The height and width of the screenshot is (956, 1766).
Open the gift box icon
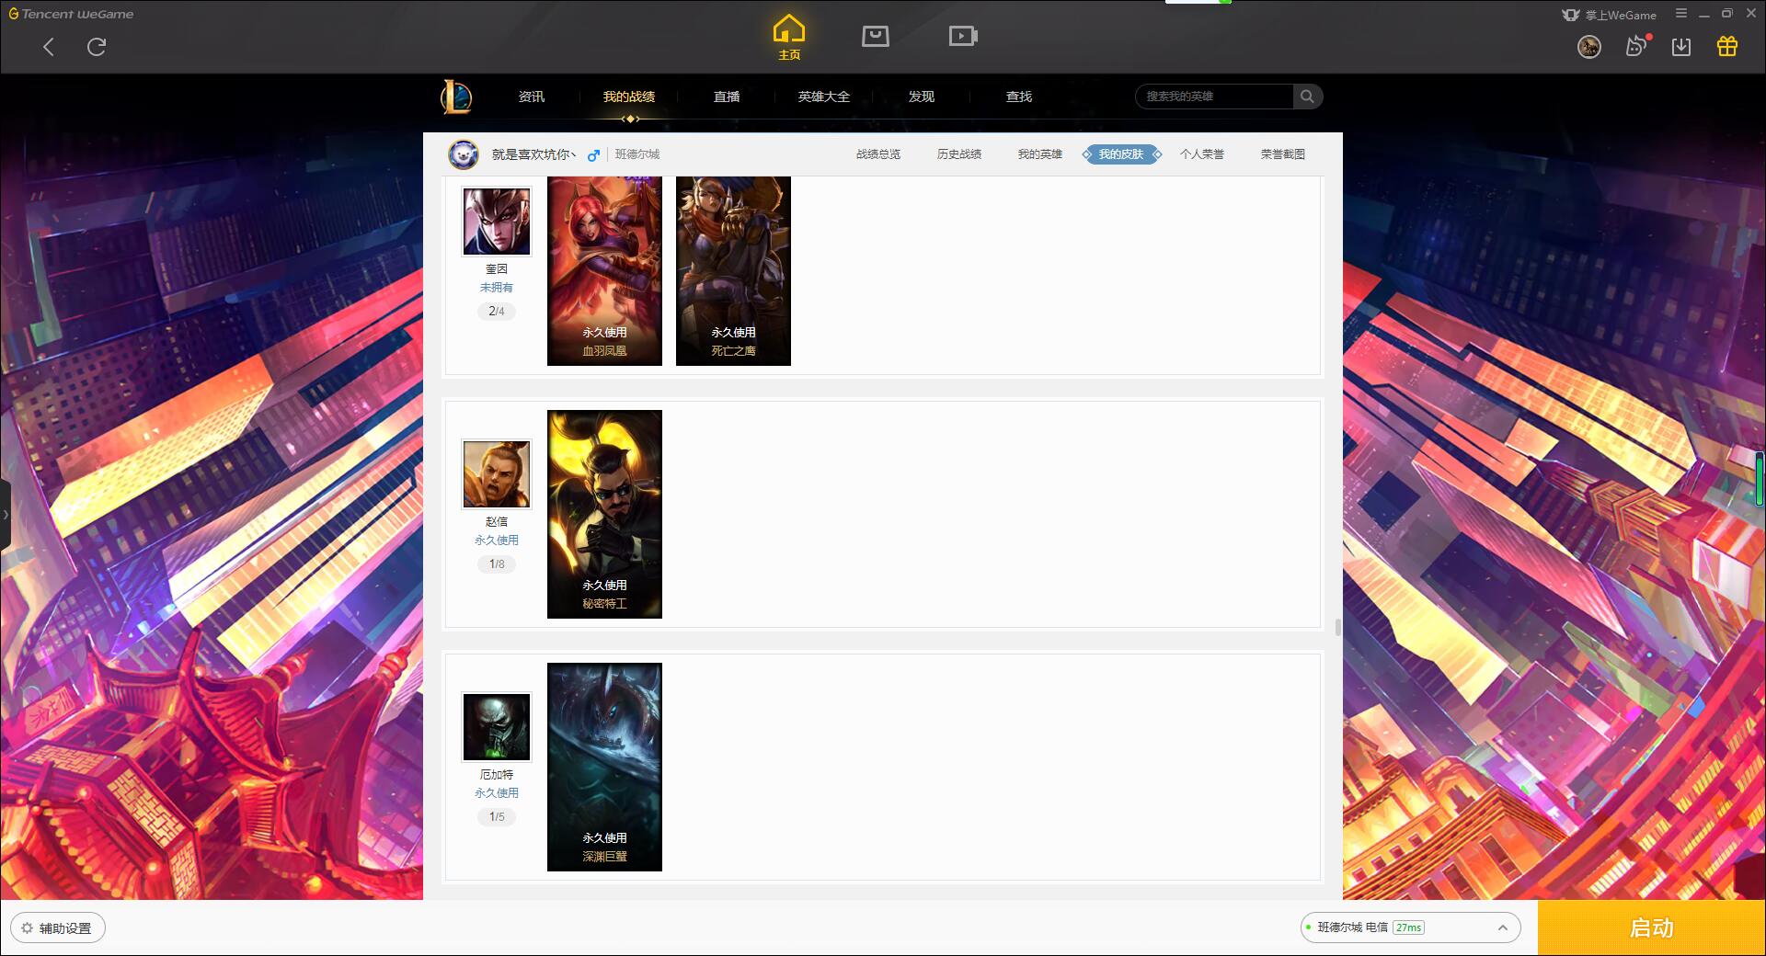(x=1727, y=46)
